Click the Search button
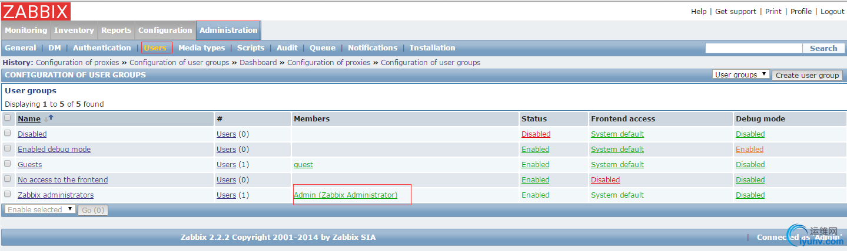Image resolution: width=847 pixels, height=251 pixels. tap(823, 48)
